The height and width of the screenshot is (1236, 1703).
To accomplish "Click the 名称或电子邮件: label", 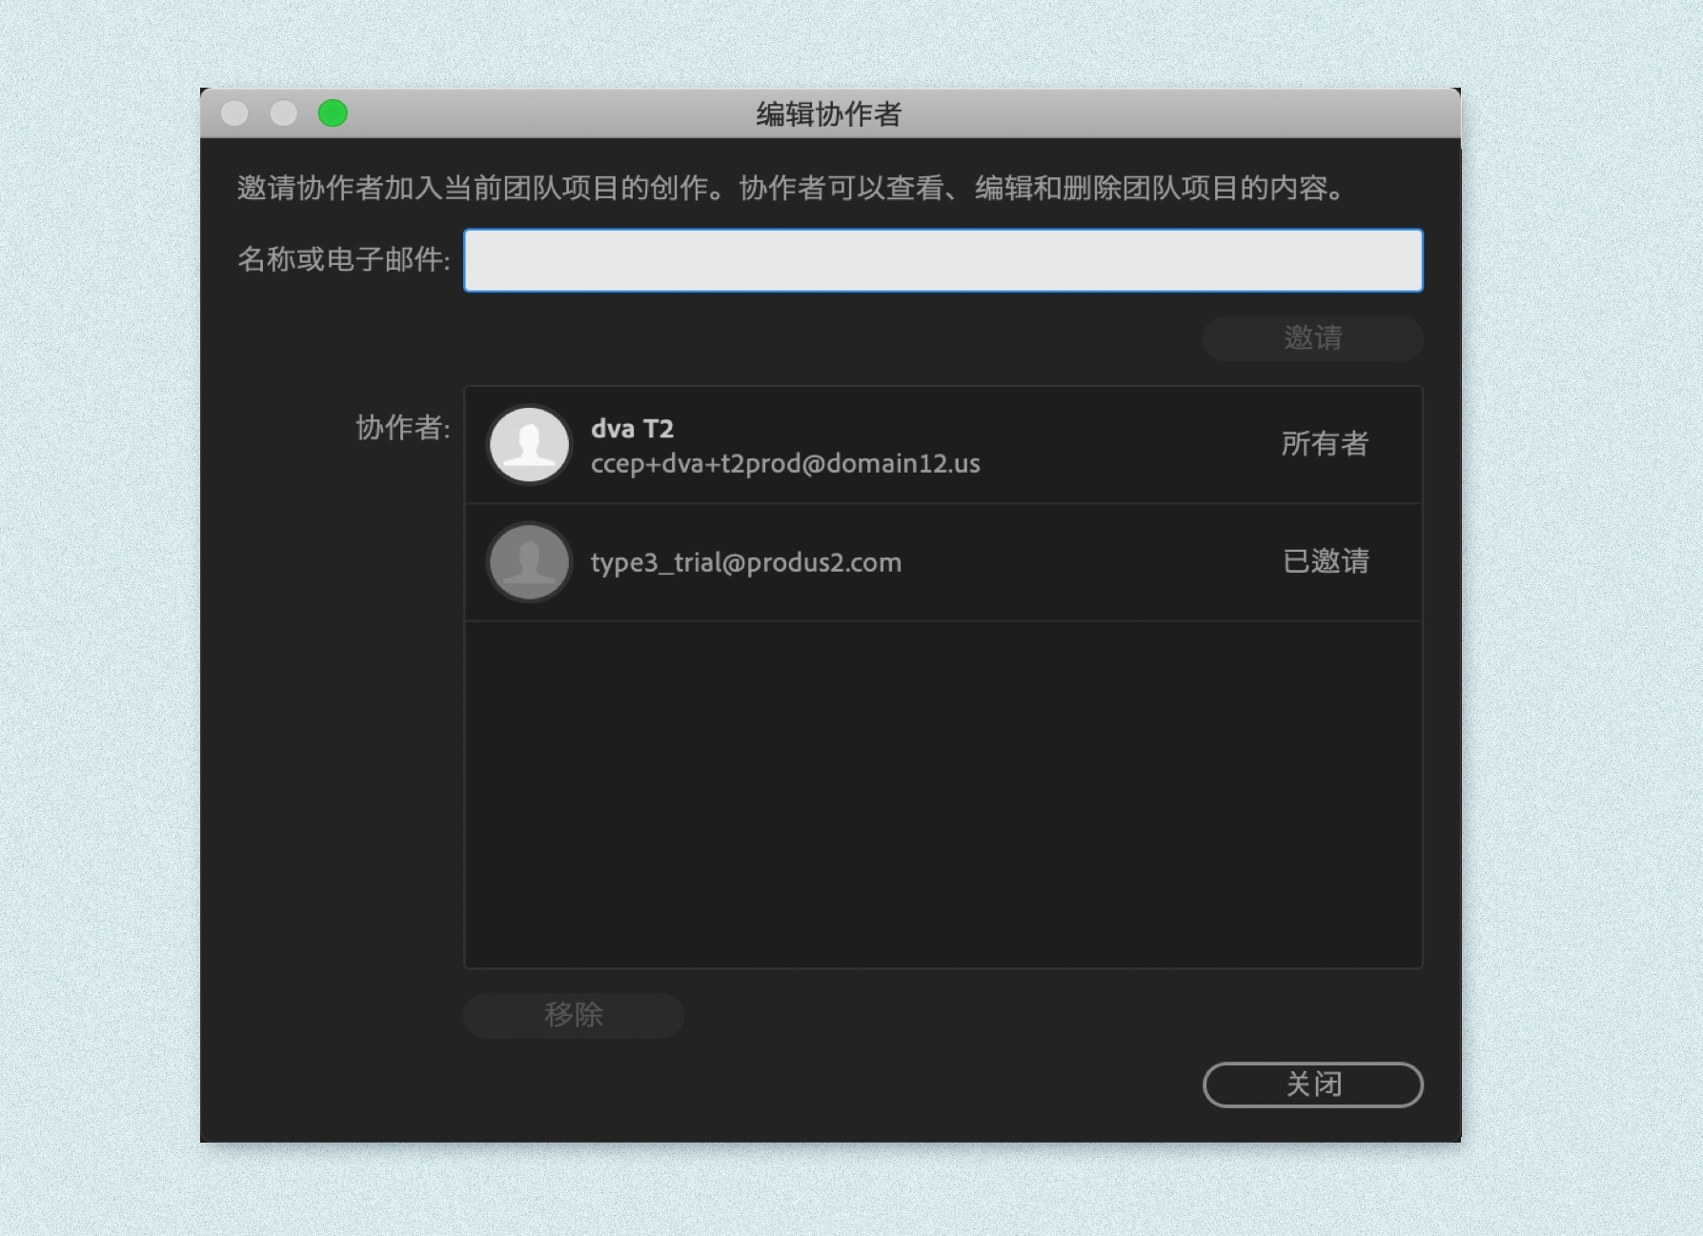I will [344, 259].
